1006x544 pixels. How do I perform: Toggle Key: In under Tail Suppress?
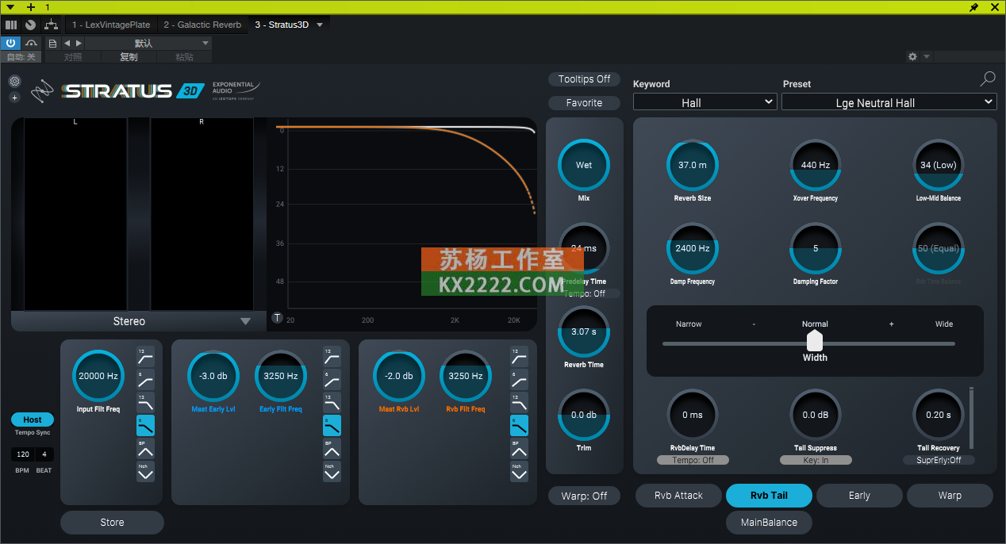[816, 460]
